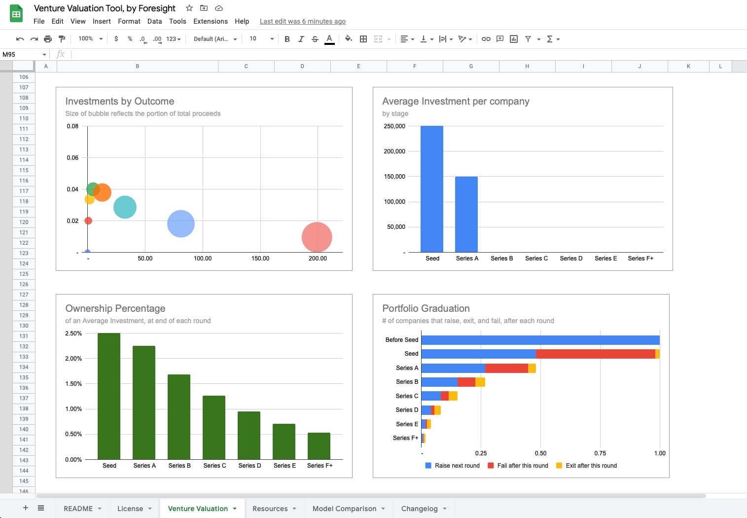Click the Undo icon in toolbar
Screen dimensions: 747x518
[20, 39]
